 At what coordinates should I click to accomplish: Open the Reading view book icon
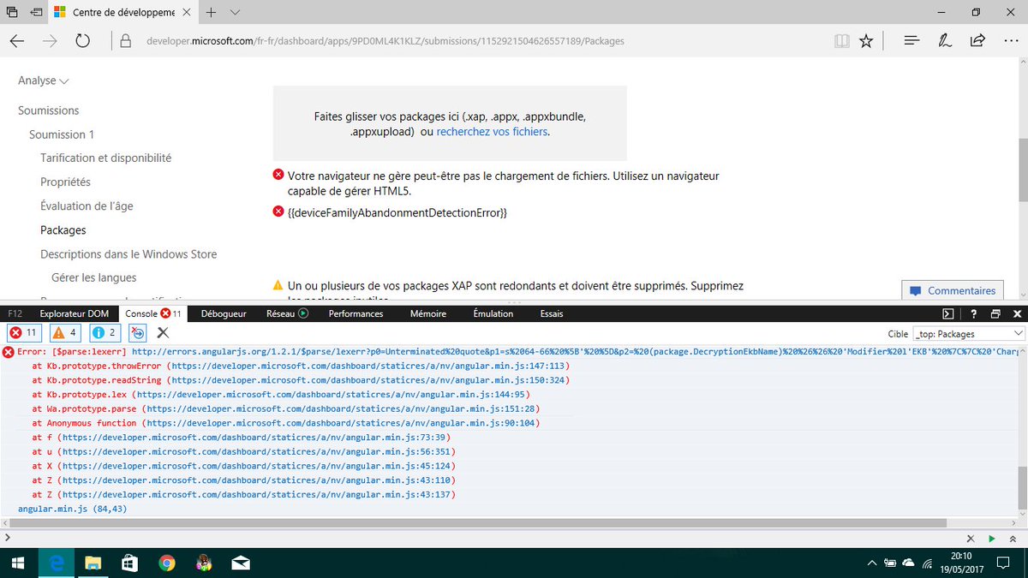[x=842, y=41]
